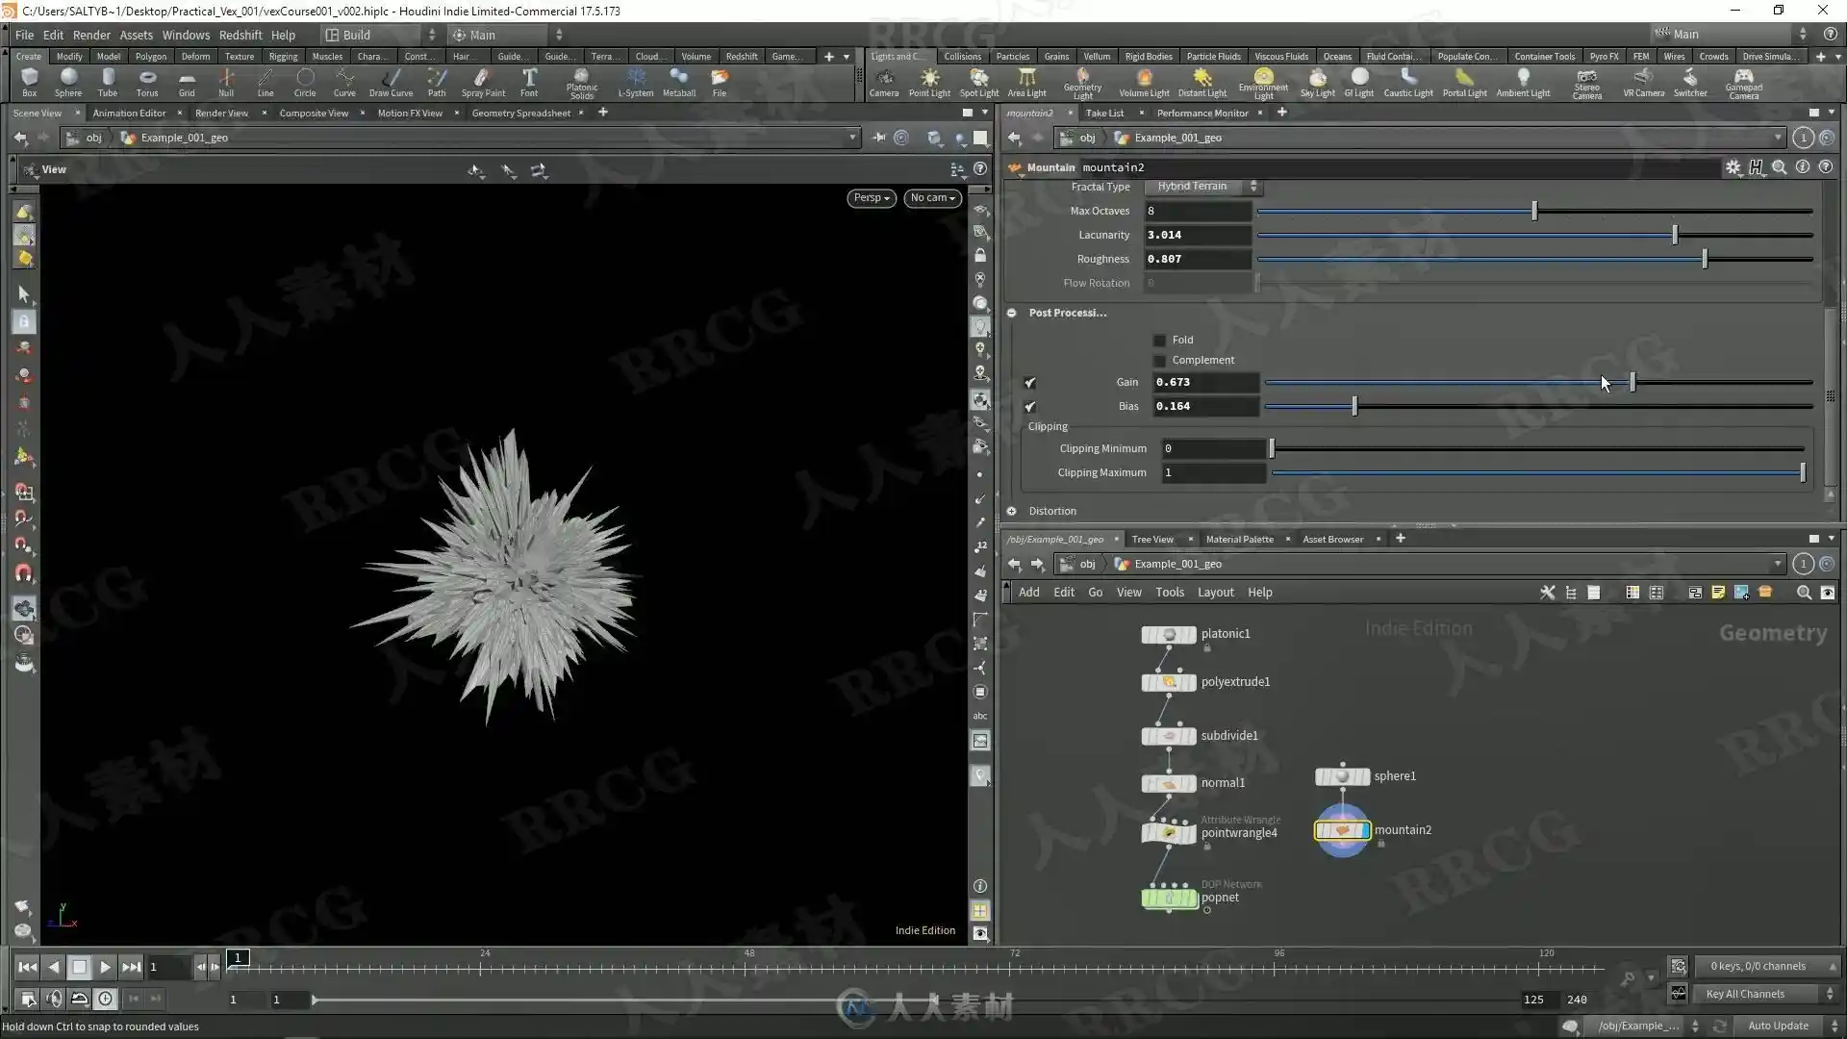Click the Platonic Solids shelf tool
This screenshot has height=1039, width=1847.
coord(582,84)
